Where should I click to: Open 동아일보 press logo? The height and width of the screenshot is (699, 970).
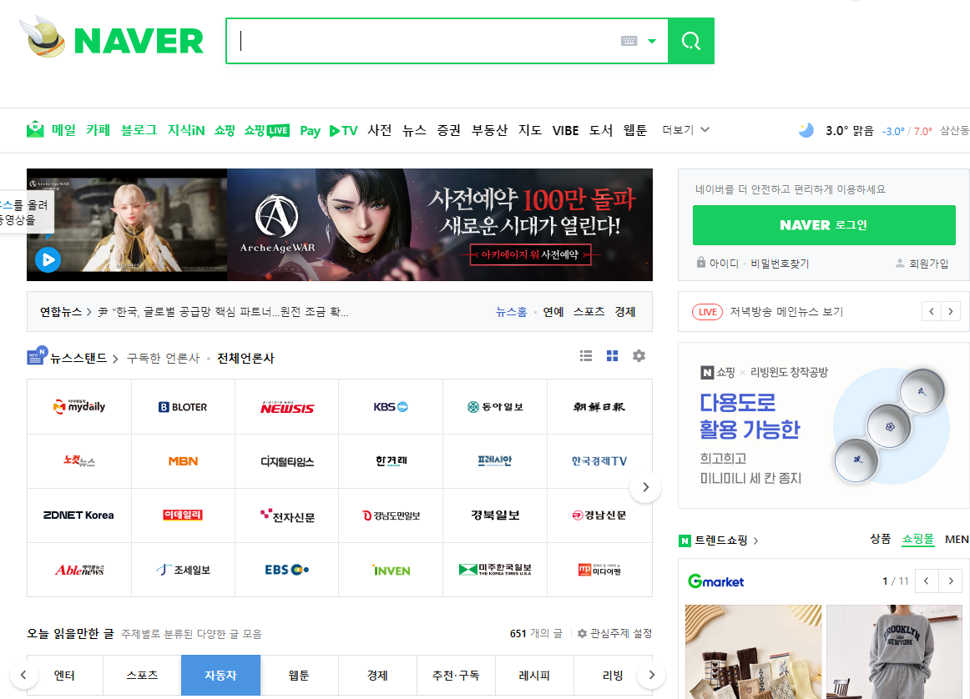click(495, 407)
